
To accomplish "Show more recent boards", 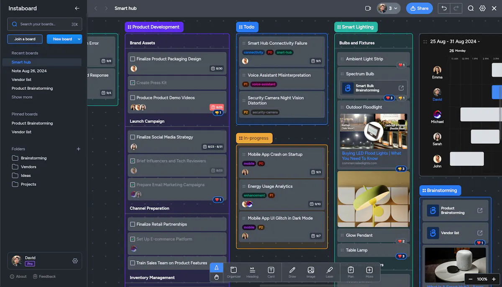I will click(x=22, y=97).
